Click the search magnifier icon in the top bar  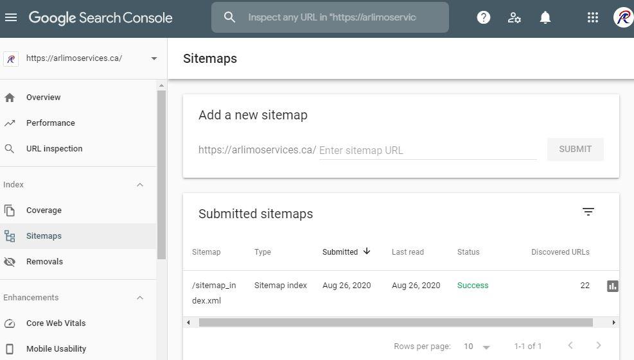tap(229, 17)
